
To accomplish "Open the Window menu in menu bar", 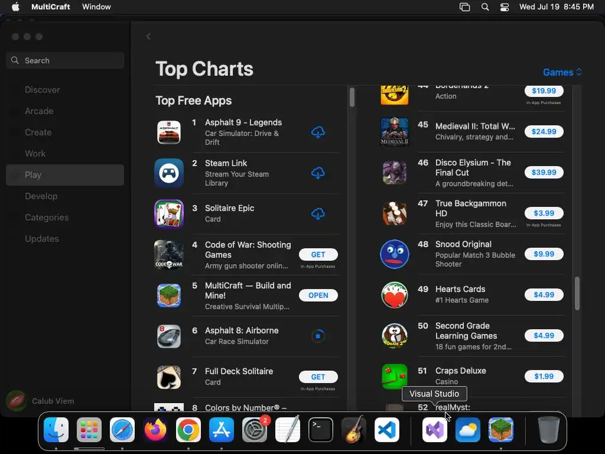I will pyautogui.click(x=96, y=7).
